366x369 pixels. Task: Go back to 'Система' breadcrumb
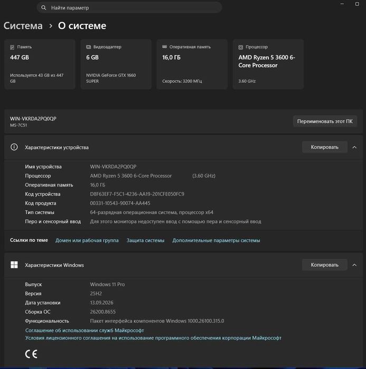(x=23, y=26)
